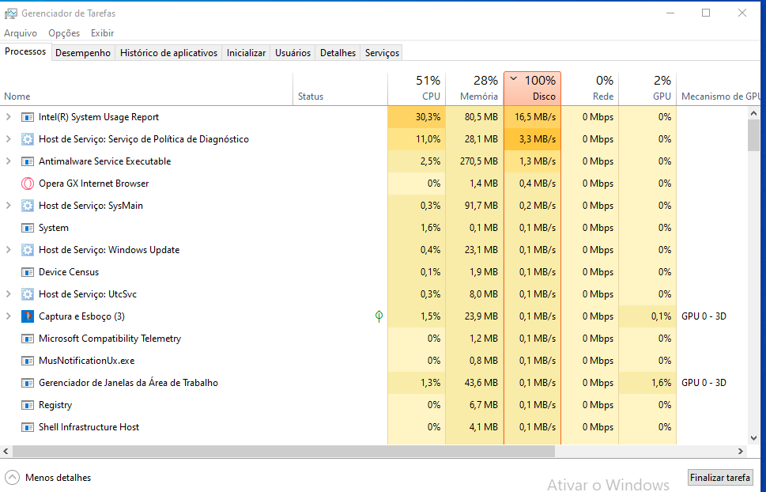Switch to the Desempenho tab
Viewport: 766px width, 492px height.
[x=83, y=53]
